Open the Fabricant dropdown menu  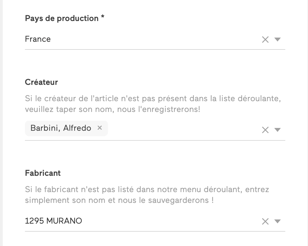coord(277,221)
